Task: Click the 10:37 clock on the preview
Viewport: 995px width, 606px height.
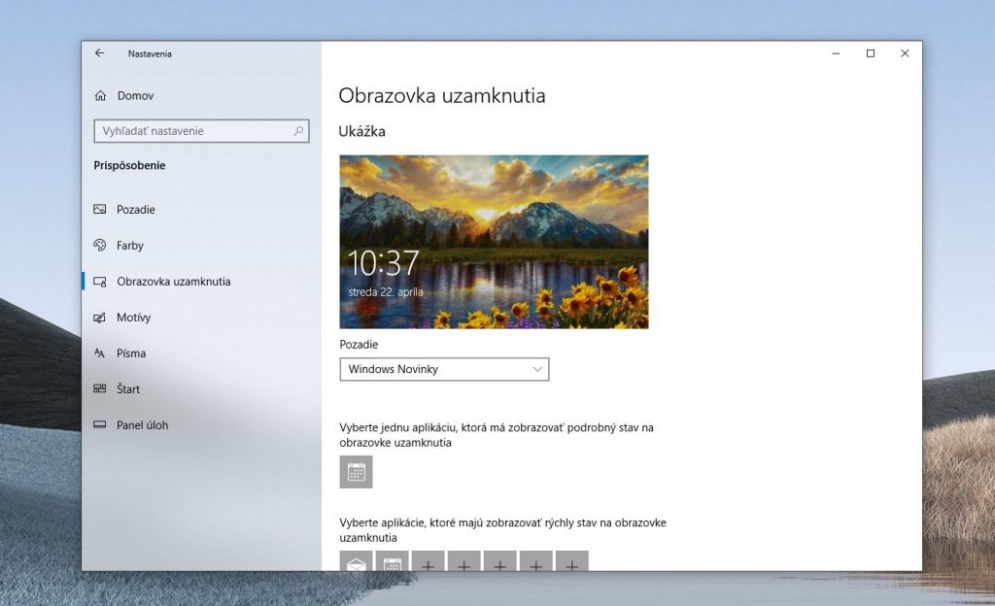Action: point(383,262)
